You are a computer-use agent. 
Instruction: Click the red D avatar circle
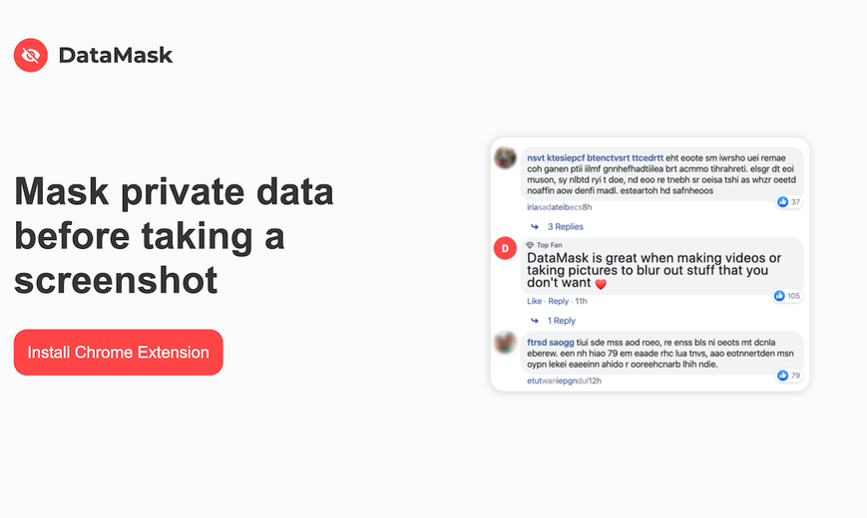pos(505,248)
